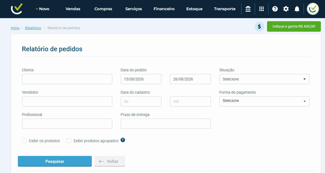Click the Voltar button

click(110, 161)
